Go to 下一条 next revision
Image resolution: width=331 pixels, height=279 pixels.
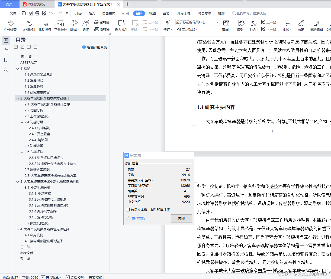(269, 29)
